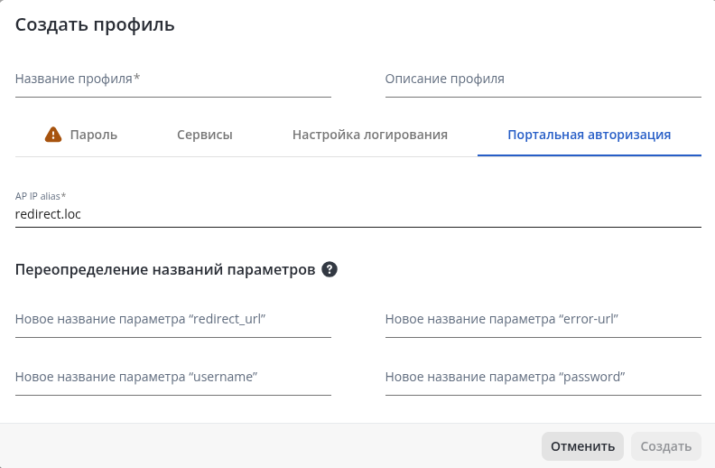Click the Создать button
This screenshot has width=715, height=468.
[x=665, y=446]
